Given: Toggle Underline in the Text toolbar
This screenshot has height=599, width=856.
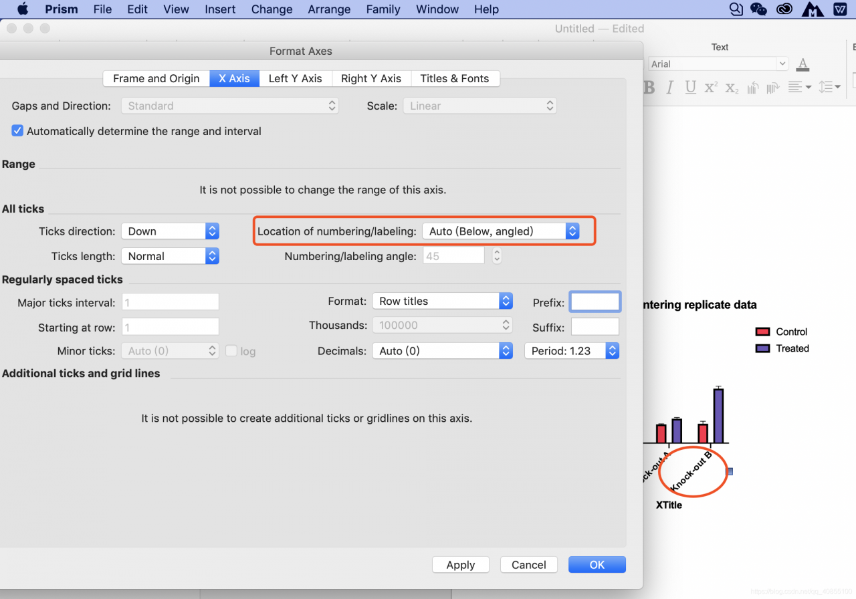Looking at the screenshot, I should pyautogui.click(x=691, y=88).
